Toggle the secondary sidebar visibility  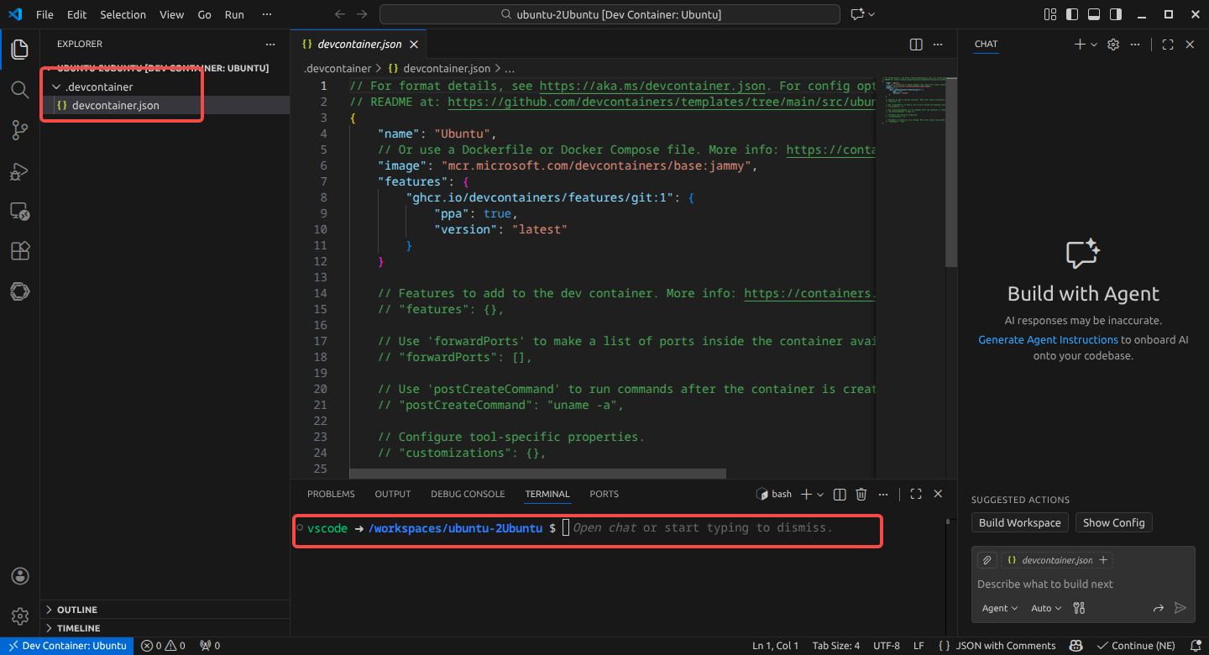pos(1116,13)
